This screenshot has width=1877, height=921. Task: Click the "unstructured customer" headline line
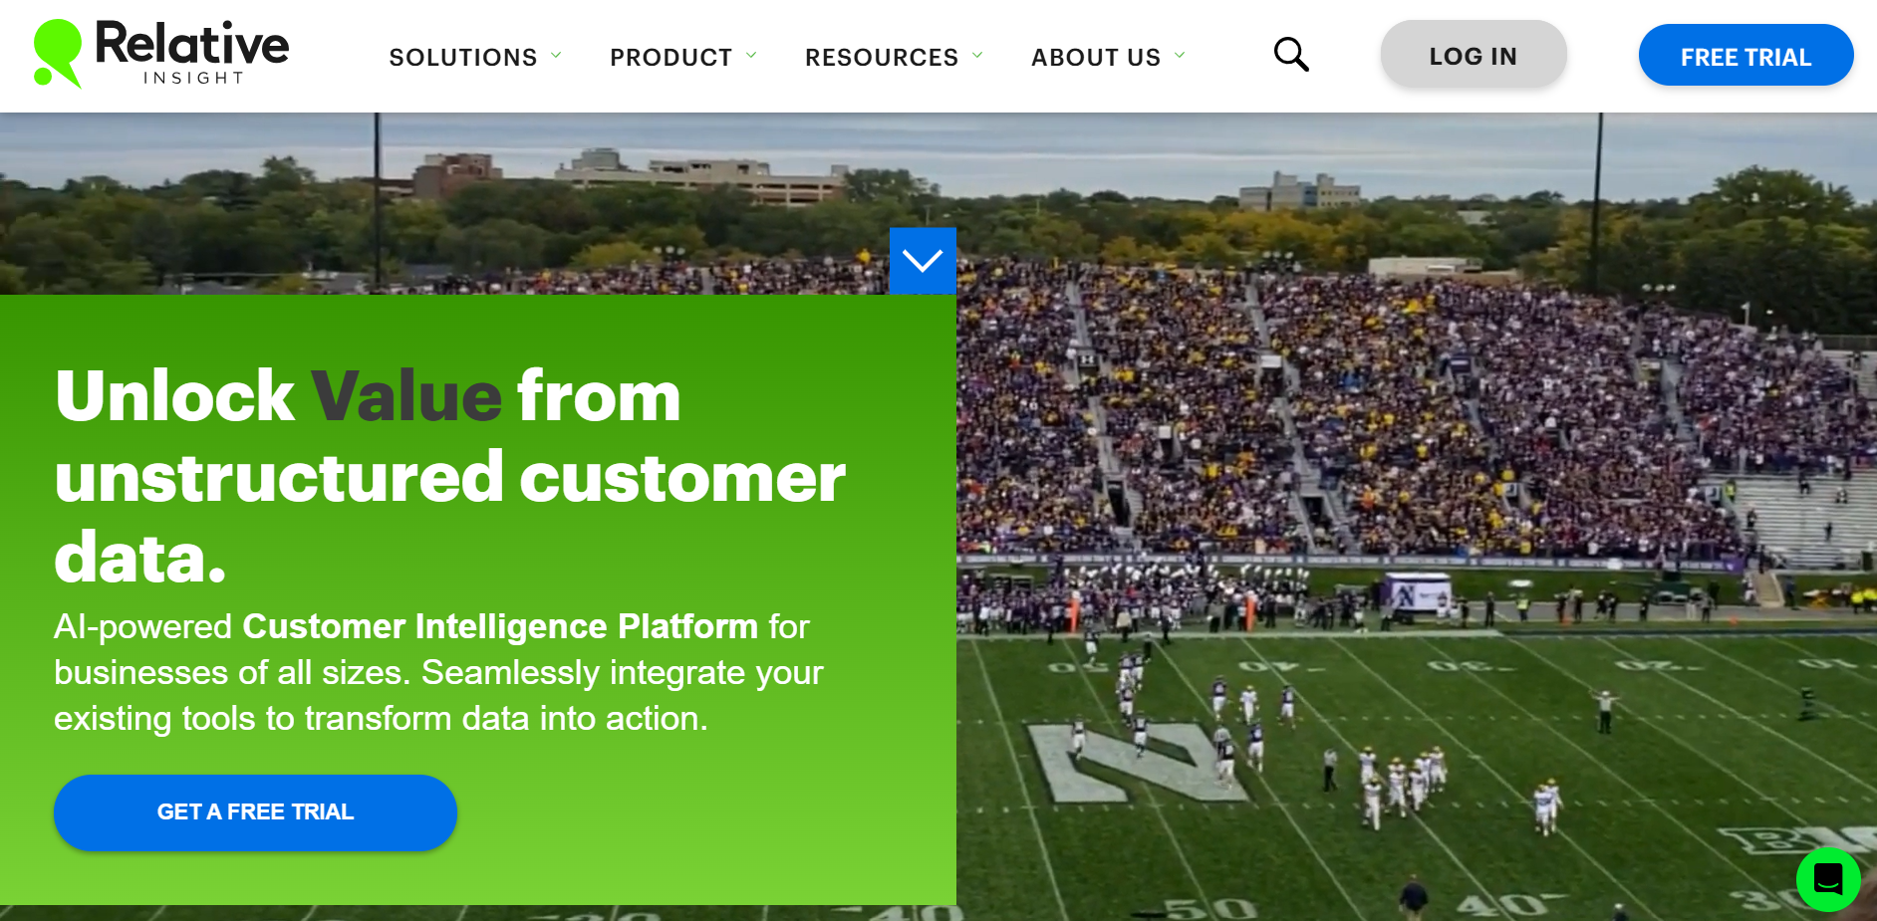pyautogui.click(x=449, y=478)
